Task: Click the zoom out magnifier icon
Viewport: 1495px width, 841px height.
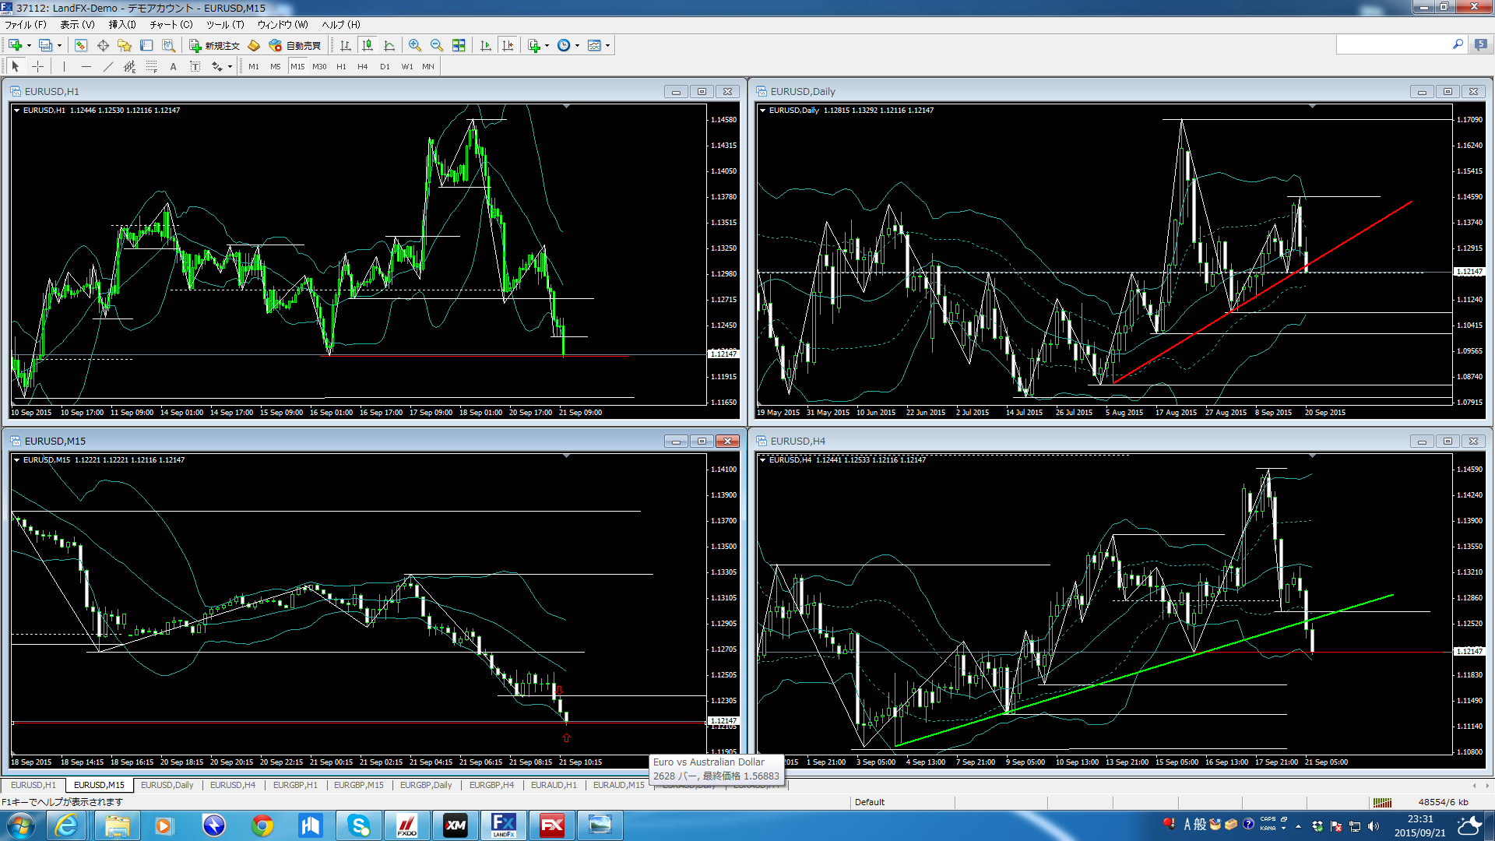Action: point(437,45)
